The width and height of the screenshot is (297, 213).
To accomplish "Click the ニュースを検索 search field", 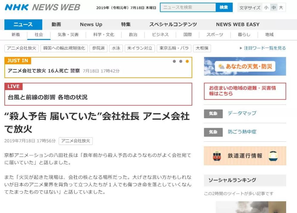I will point(188,7).
